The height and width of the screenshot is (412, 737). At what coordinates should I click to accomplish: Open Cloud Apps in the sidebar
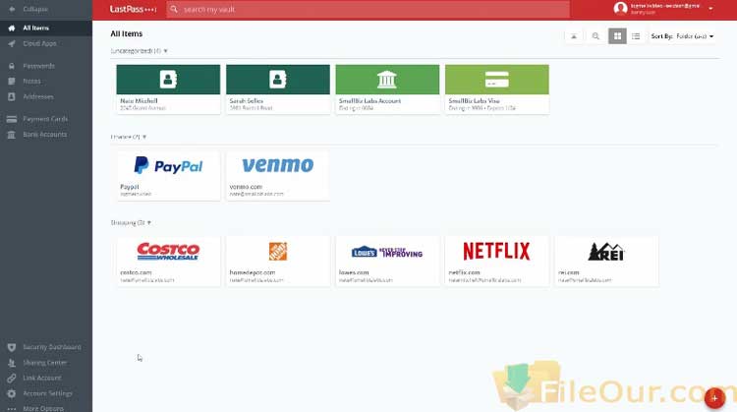46,43
